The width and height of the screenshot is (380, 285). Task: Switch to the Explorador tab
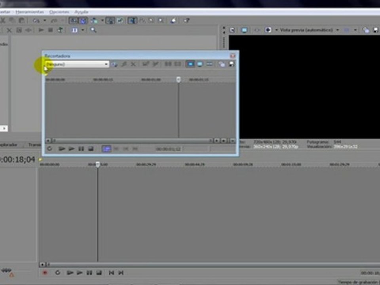coord(9,145)
